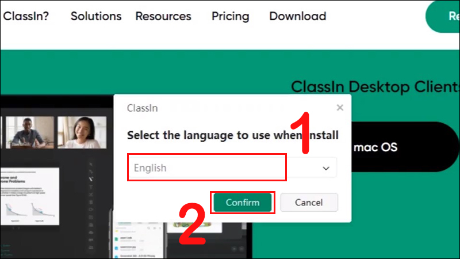
Task: Open the Resources menu
Action: click(x=163, y=16)
